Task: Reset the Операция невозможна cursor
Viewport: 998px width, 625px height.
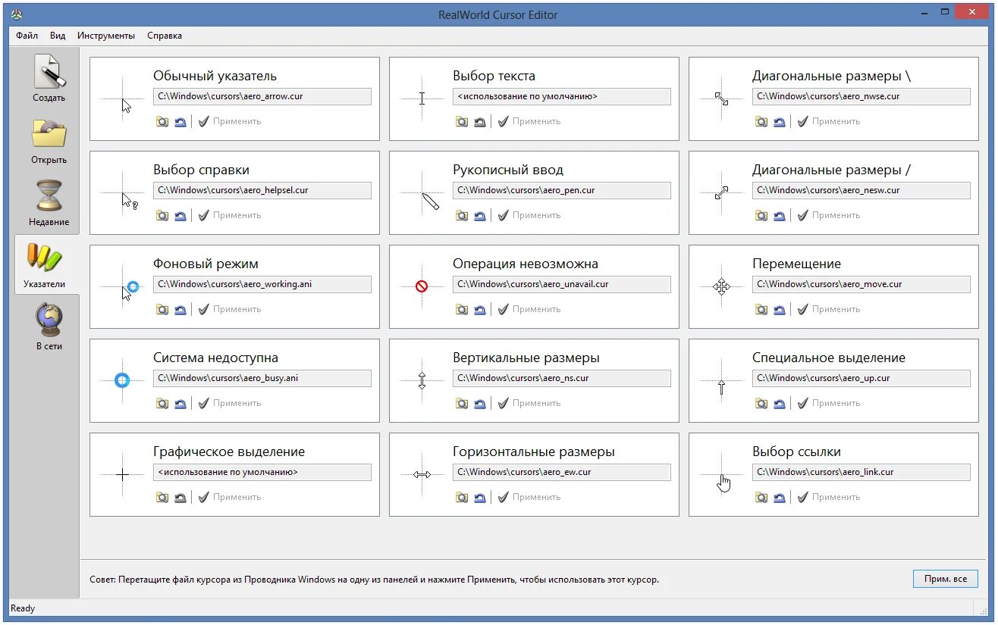Action: point(480,309)
